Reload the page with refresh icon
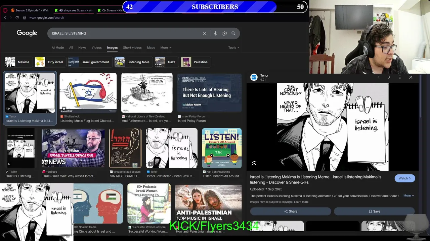This screenshot has width=430, height=241. coord(17,18)
